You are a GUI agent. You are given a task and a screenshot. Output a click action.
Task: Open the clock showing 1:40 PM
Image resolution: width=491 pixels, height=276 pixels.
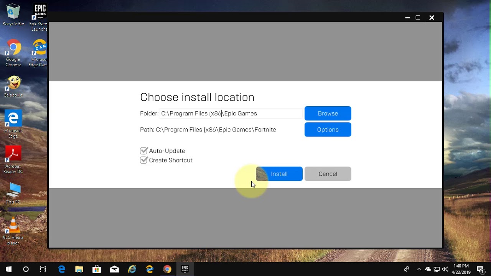click(x=461, y=269)
